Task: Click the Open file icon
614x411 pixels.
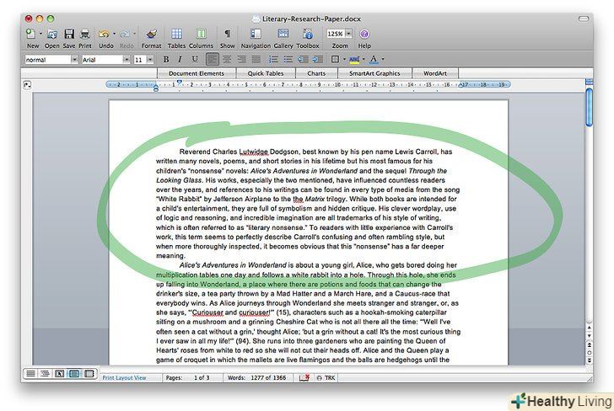Action: pos(51,34)
